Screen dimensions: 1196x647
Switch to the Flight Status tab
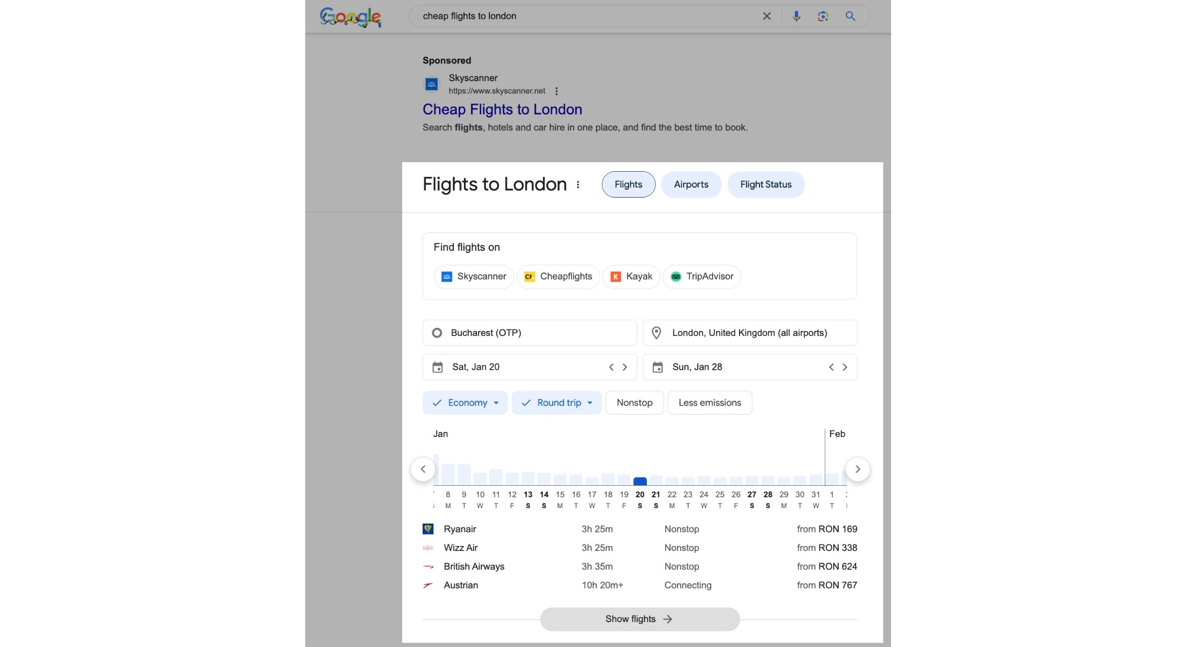(x=765, y=185)
